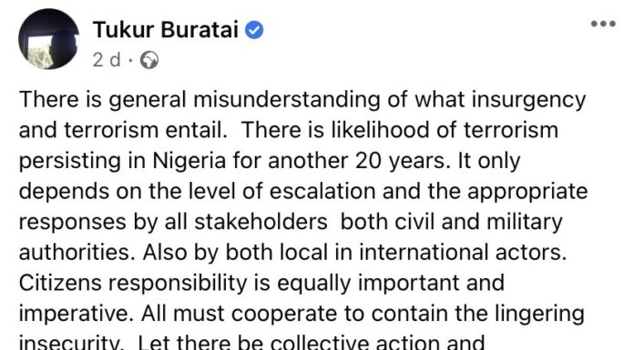
Task: Click the word 'misunderstanding' in first line
Action: (x=286, y=100)
